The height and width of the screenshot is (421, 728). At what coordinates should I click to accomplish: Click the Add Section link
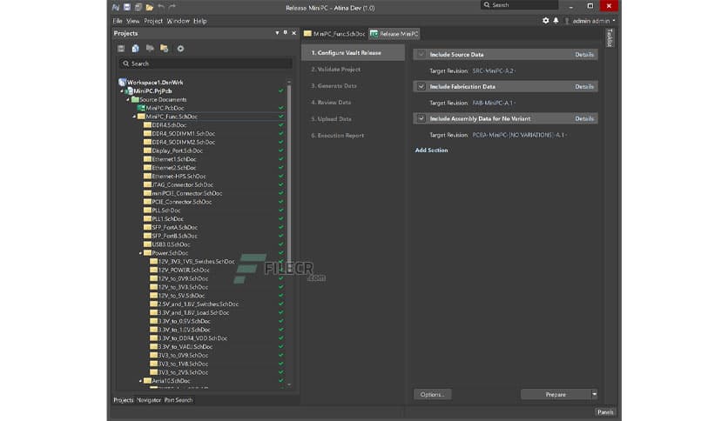[431, 150]
